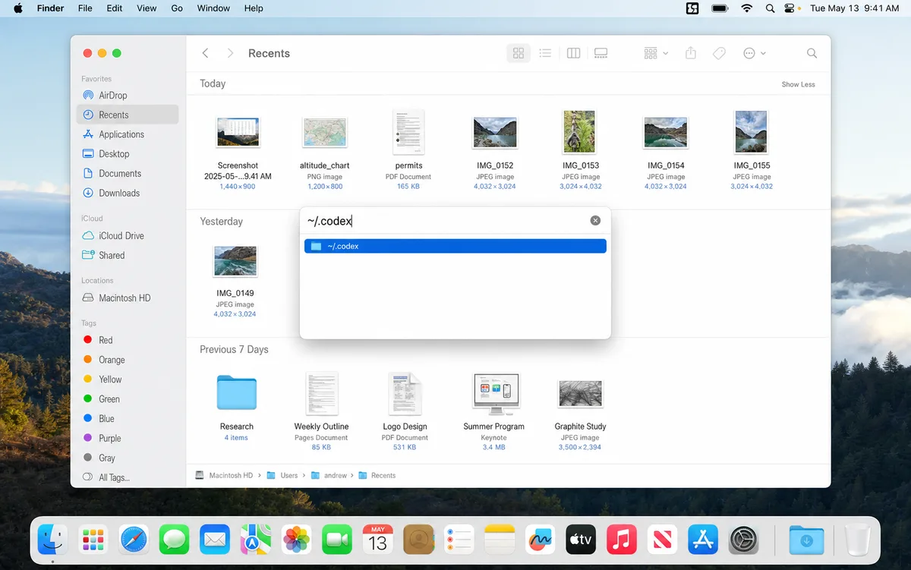Click the Finder search magnifier
The width and height of the screenshot is (911, 570).
(x=812, y=53)
